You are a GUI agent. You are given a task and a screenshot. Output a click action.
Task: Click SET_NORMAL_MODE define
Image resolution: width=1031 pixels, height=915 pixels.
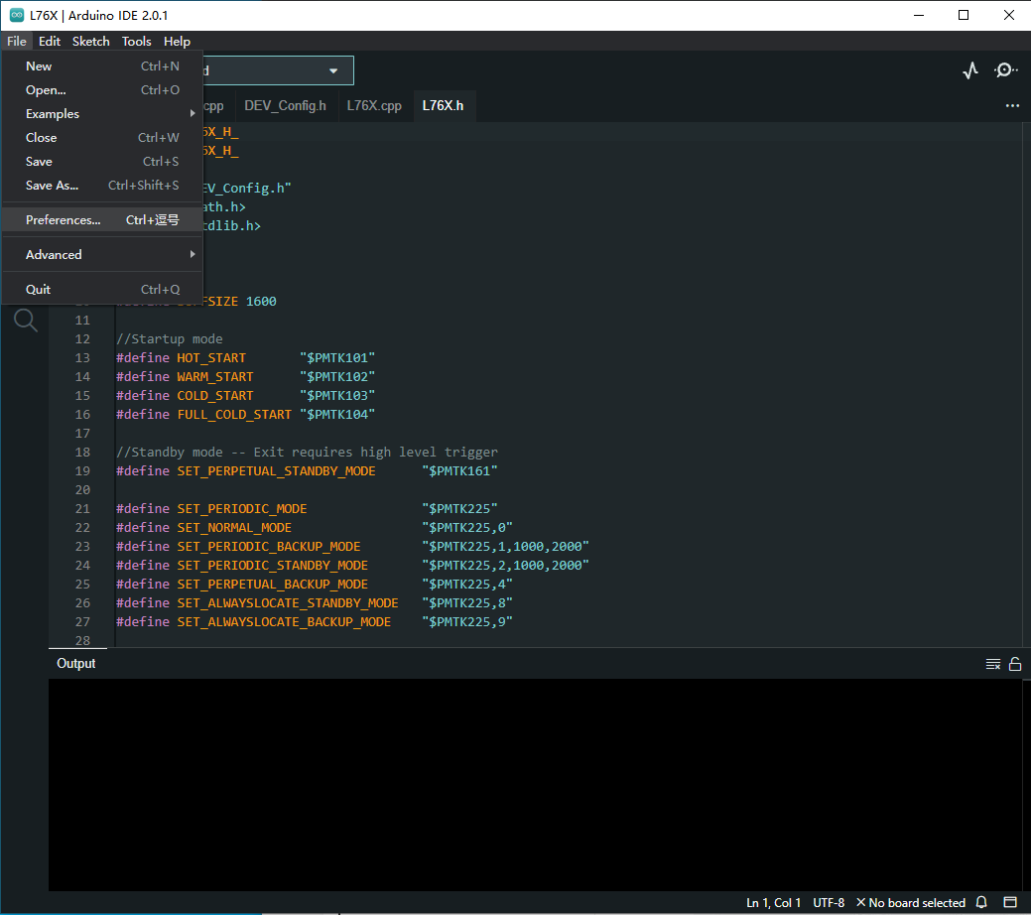coord(234,528)
